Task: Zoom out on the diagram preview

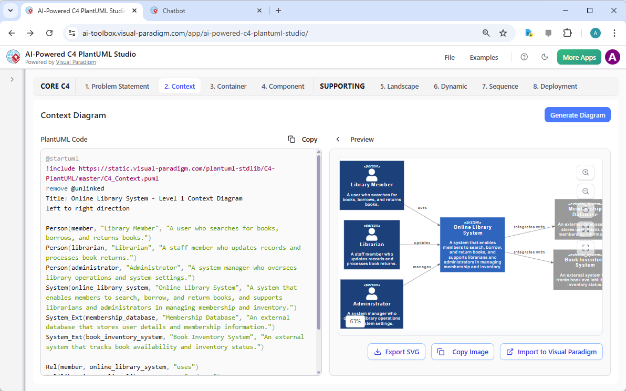Action: [x=585, y=191]
